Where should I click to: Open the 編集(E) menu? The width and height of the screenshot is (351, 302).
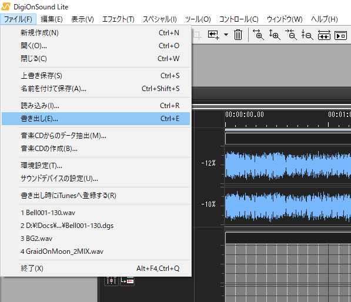click(x=52, y=19)
